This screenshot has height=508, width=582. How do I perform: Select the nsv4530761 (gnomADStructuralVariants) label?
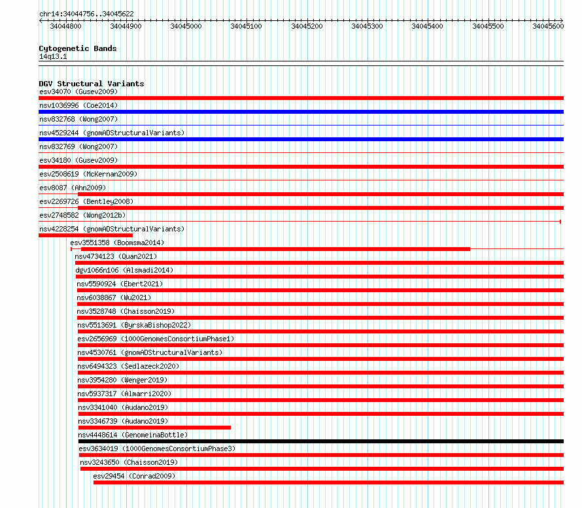tap(150, 352)
